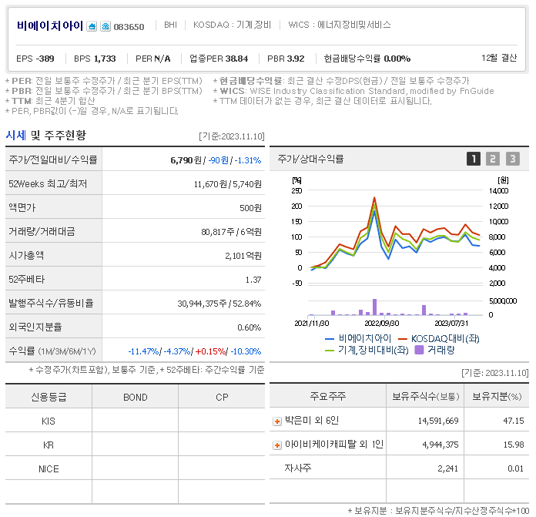Viewport: 536px width, 517px height.
Task: Expand 아이비케이캐피탈 외 1인 shareholder row
Action: [x=277, y=445]
